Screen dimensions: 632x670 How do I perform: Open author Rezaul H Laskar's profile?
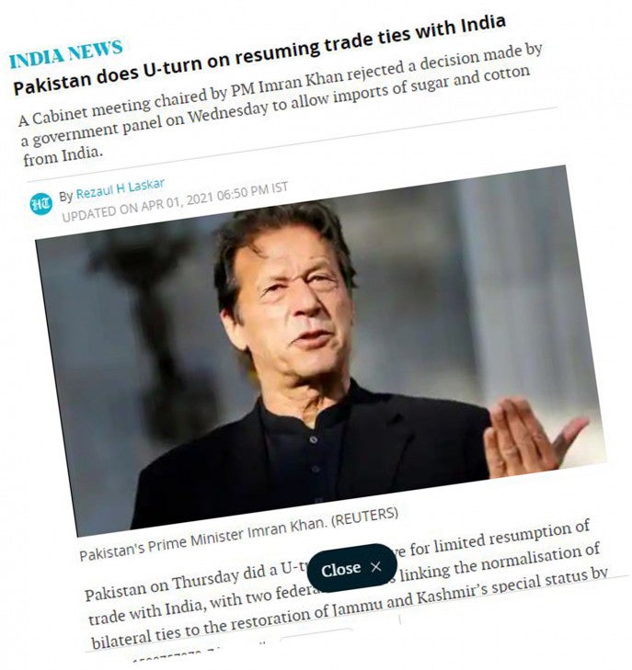[121, 188]
